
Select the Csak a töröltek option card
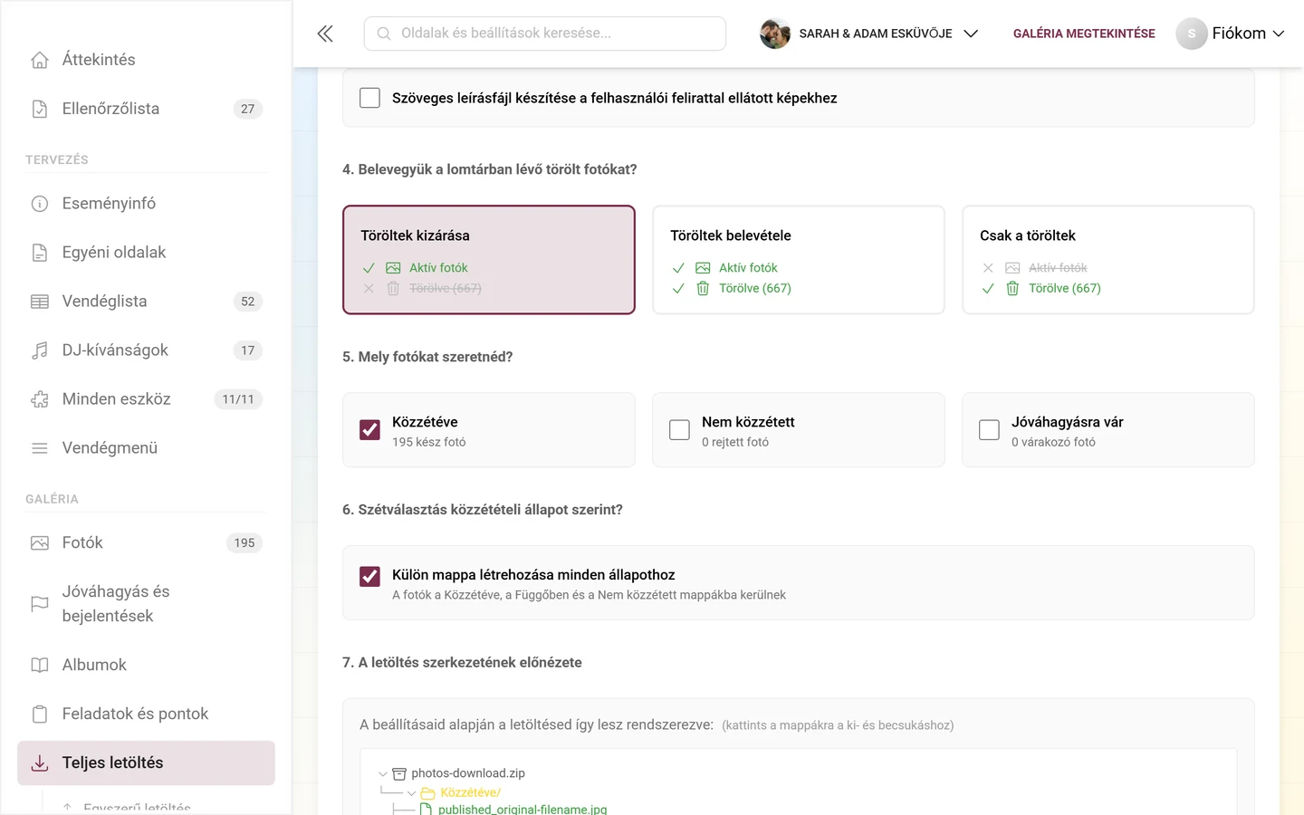tap(1108, 260)
